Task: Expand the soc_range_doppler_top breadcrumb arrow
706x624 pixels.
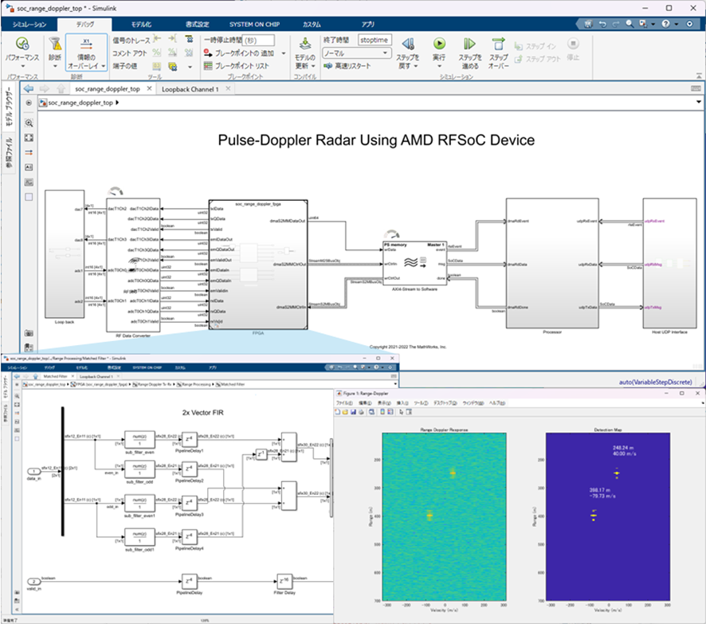Action: click(x=118, y=103)
